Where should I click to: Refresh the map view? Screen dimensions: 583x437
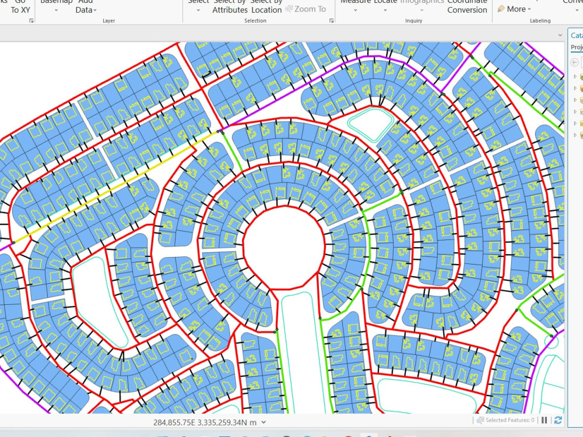[558, 419]
